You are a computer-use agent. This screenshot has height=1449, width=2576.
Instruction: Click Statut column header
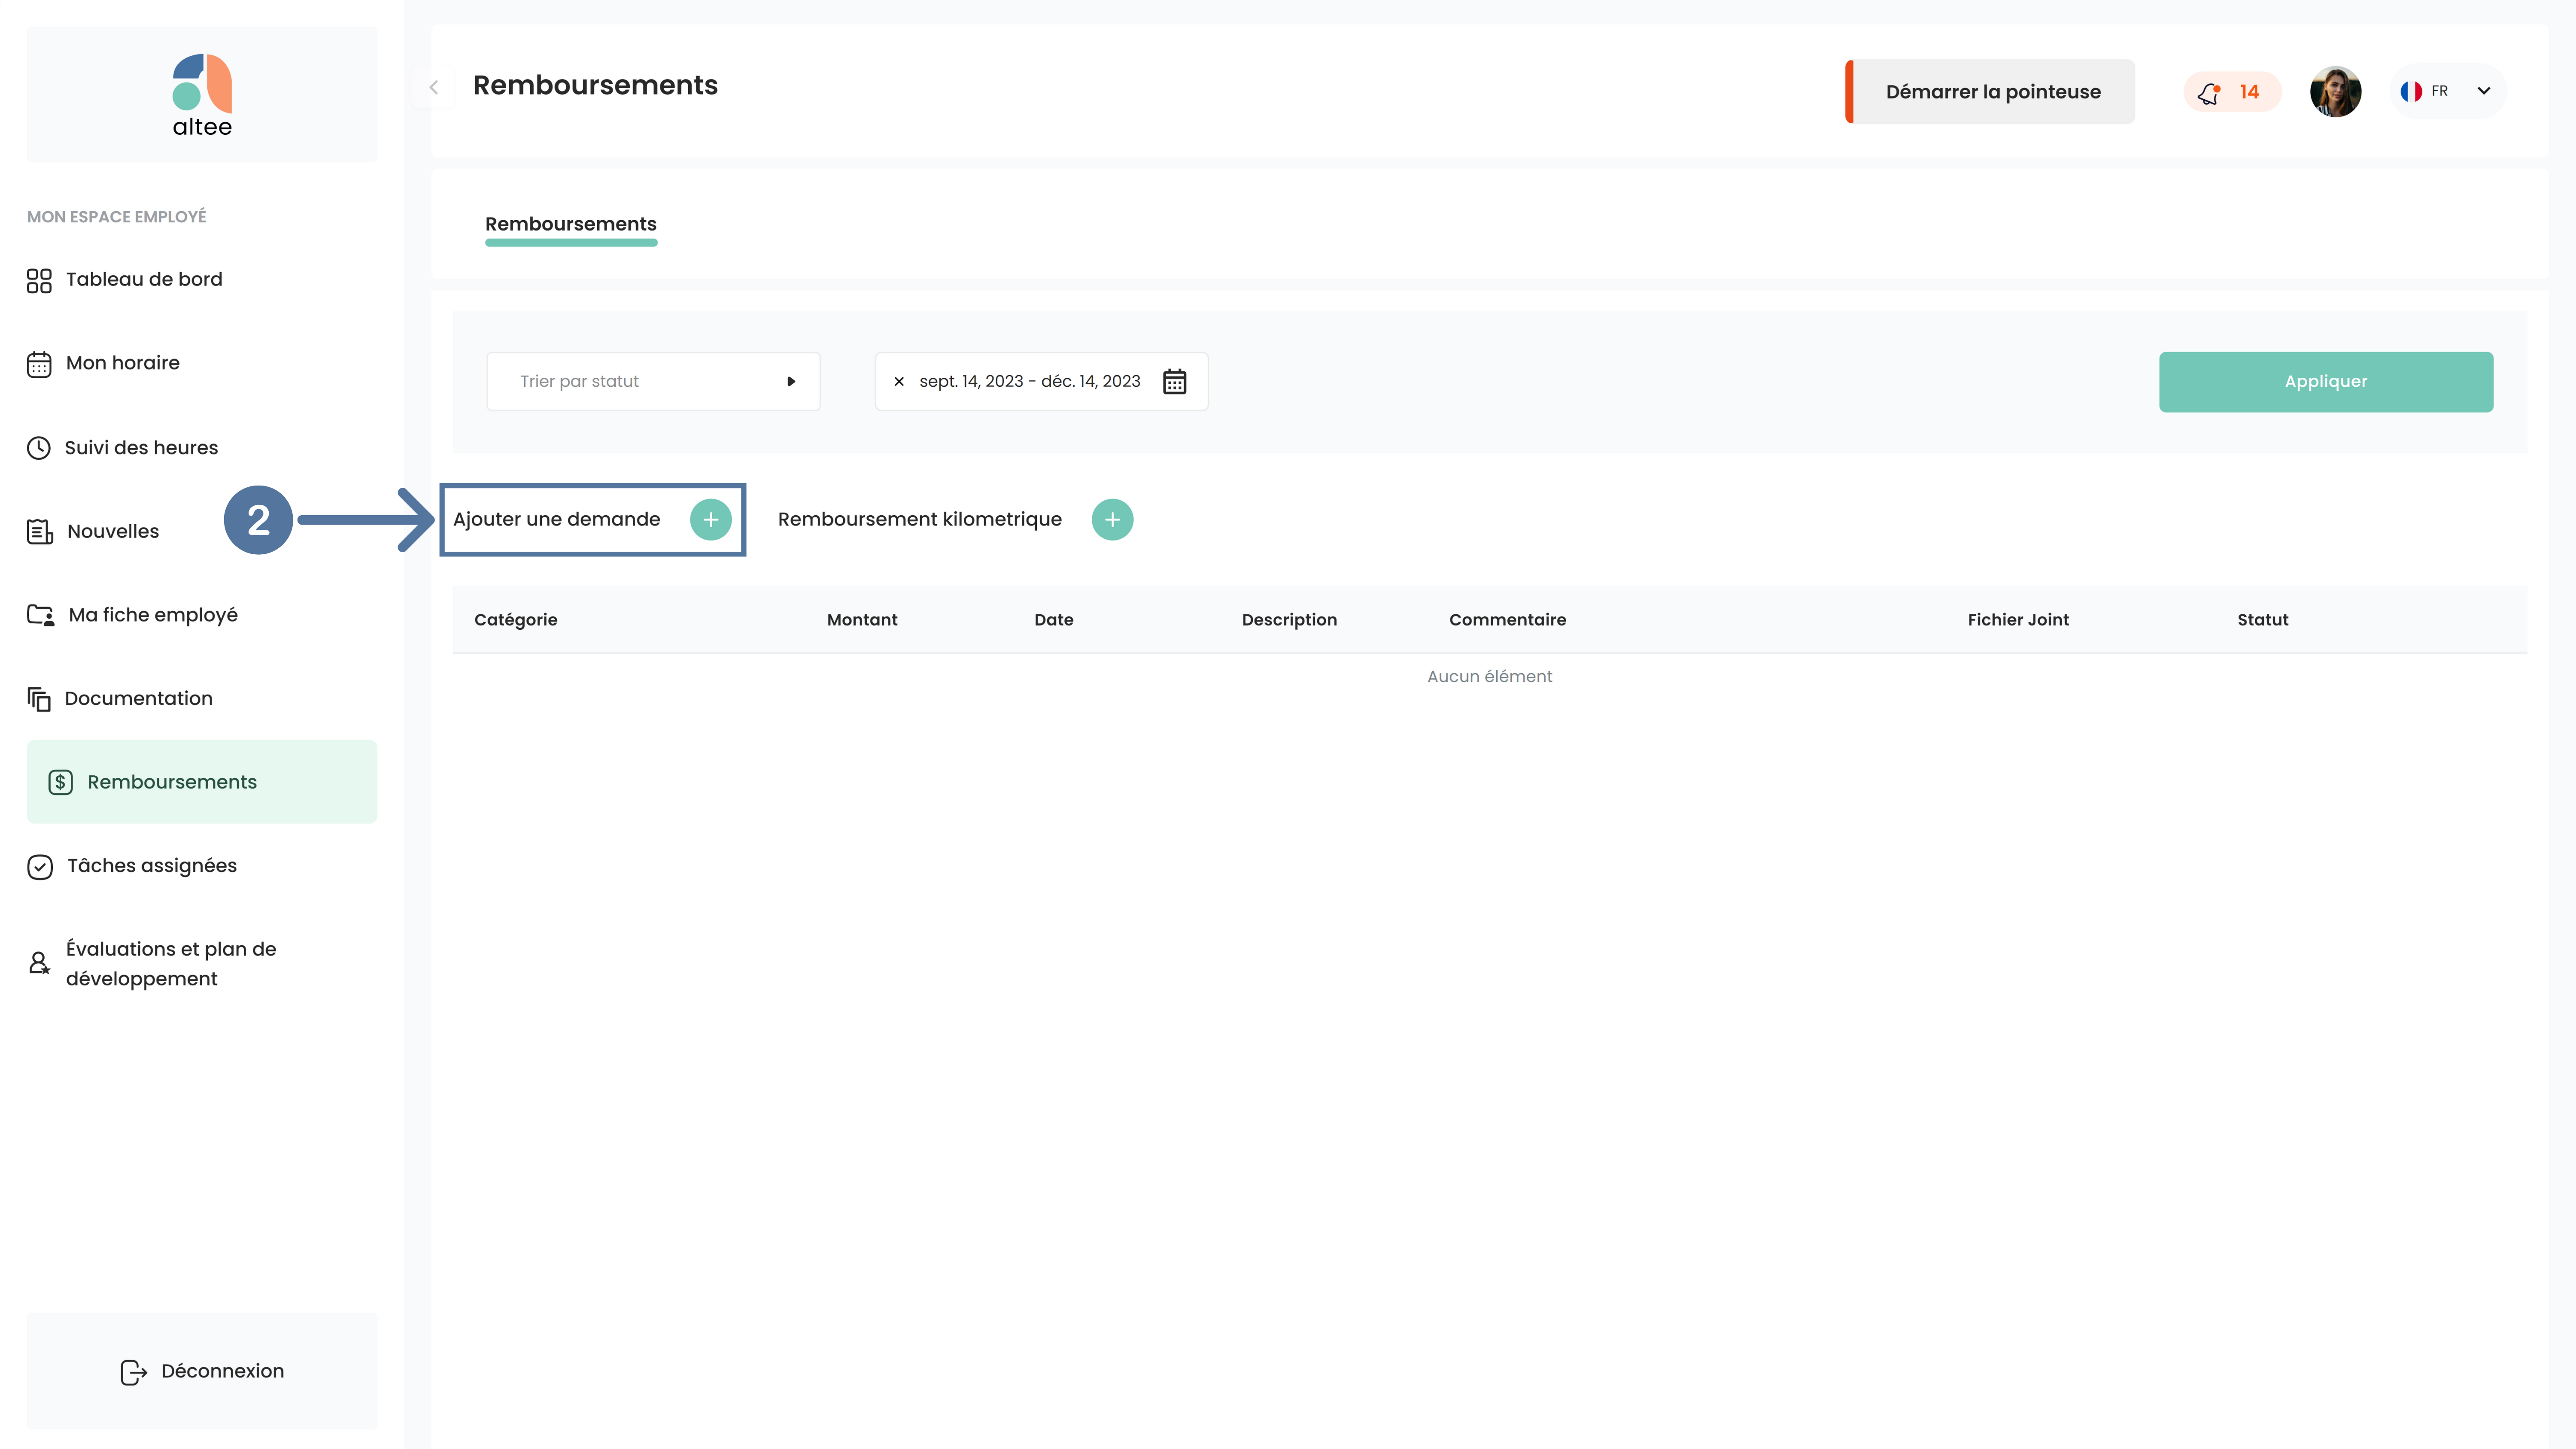(x=2262, y=620)
